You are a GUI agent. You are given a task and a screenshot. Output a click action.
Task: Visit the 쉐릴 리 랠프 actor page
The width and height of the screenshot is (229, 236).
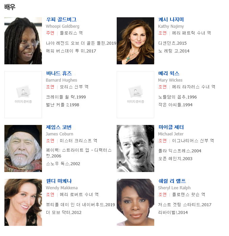(x=172, y=181)
